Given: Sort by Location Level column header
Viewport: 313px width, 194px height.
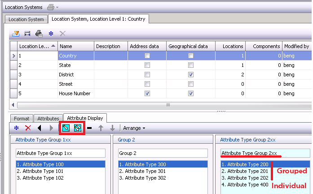Looking at the screenshot, I should pyautogui.click(x=38, y=46).
